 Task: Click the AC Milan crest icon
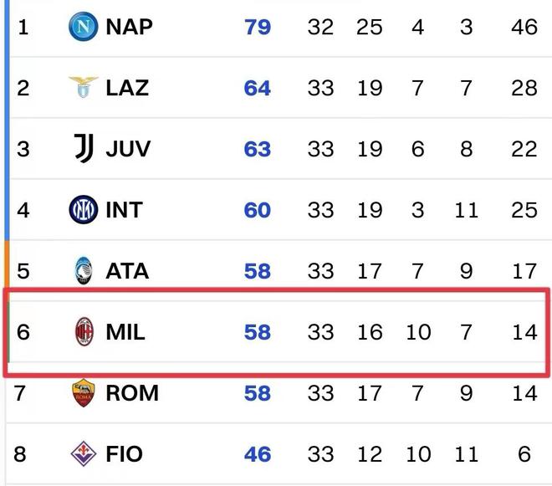coord(84,332)
